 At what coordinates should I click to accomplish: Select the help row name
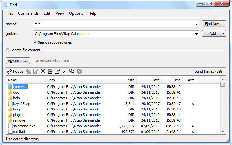16,98
